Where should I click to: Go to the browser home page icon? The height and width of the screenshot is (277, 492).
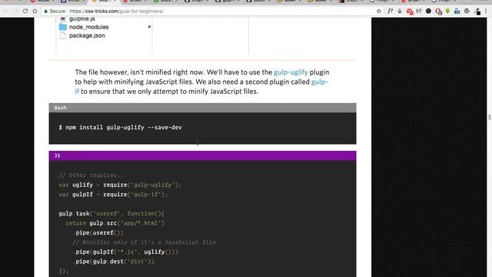35,11
